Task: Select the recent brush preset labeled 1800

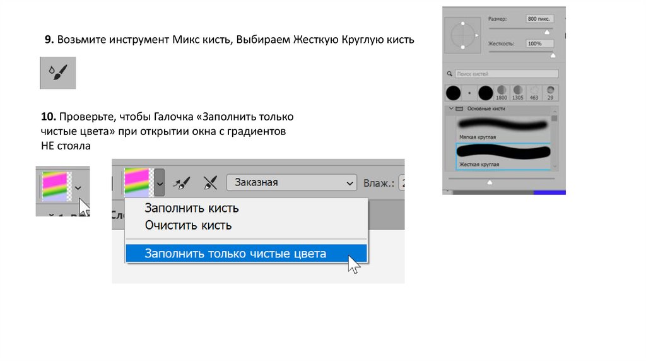Action: 502,93
